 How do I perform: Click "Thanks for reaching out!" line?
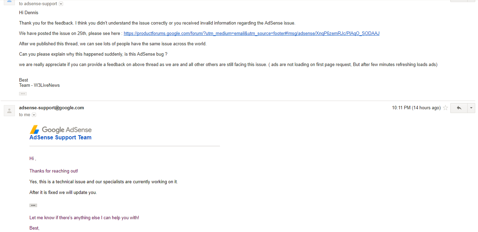tap(54, 171)
